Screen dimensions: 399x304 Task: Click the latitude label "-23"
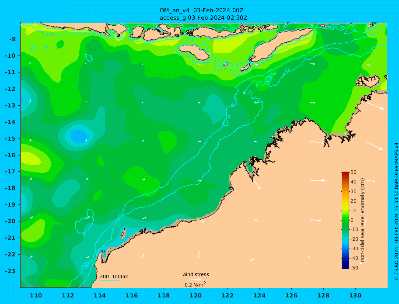(10, 271)
